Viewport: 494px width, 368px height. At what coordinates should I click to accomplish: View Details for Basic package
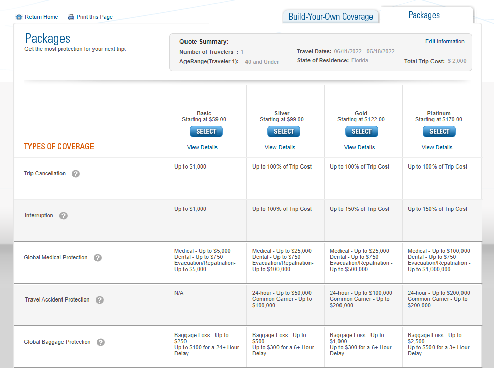202,147
